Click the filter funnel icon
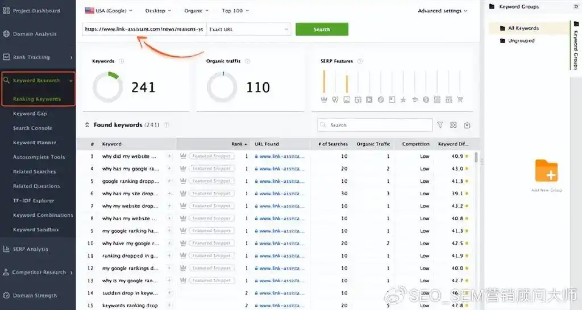This screenshot has height=310, width=582. click(x=440, y=125)
